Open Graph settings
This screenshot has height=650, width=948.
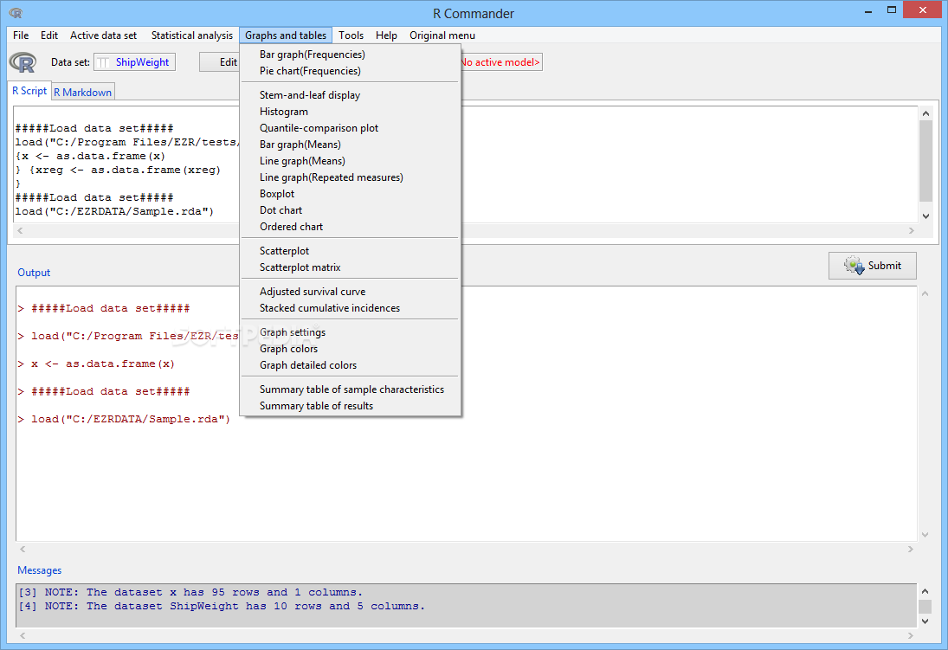[x=351, y=332]
